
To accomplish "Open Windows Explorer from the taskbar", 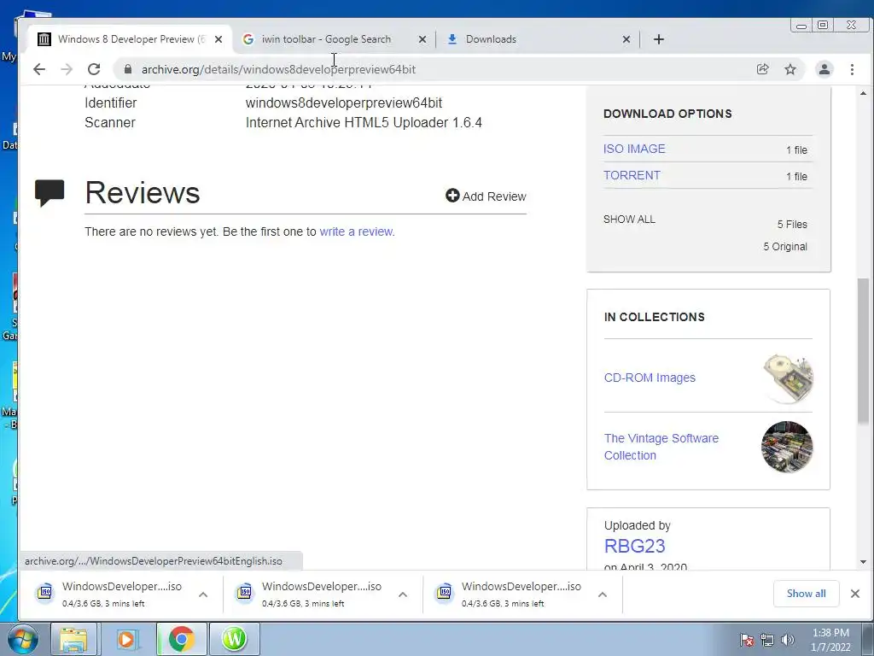I will click(x=74, y=639).
